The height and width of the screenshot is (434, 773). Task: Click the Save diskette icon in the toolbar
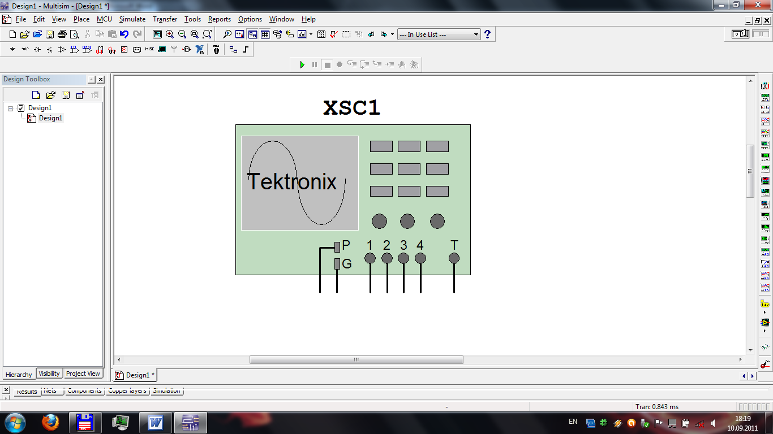(x=50, y=34)
